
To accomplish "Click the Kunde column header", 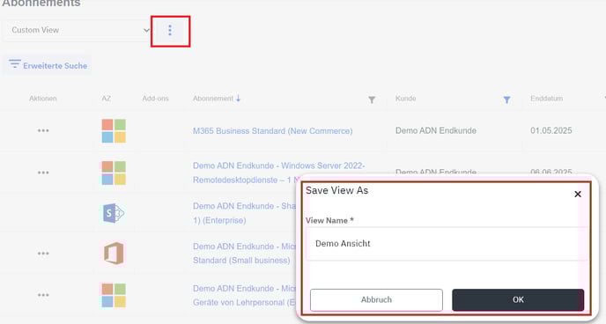I will (x=405, y=99).
